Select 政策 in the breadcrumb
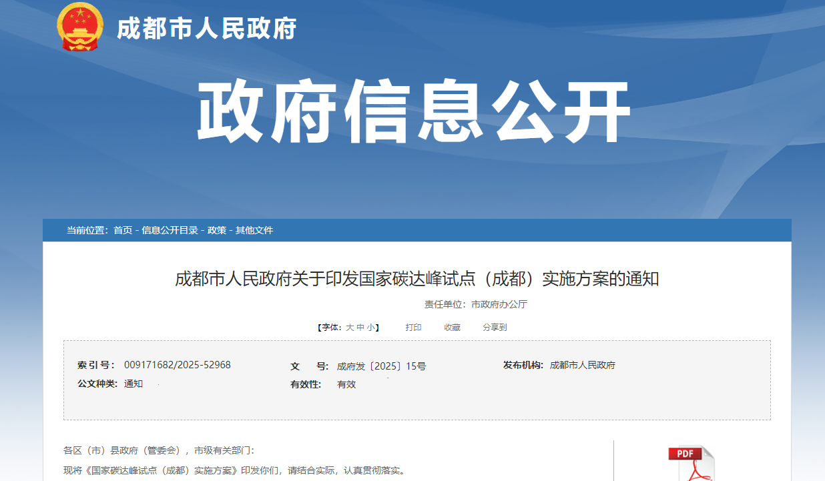This screenshot has width=825, height=481. click(217, 230)
